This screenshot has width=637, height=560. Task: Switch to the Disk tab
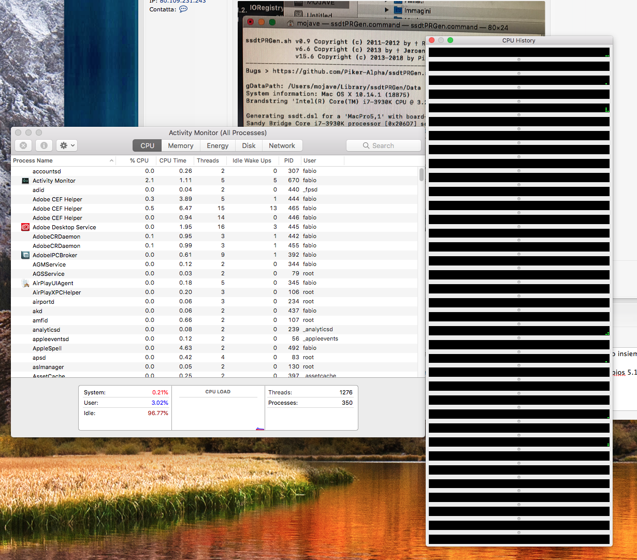pyautogui.click(x=249, y=145)
